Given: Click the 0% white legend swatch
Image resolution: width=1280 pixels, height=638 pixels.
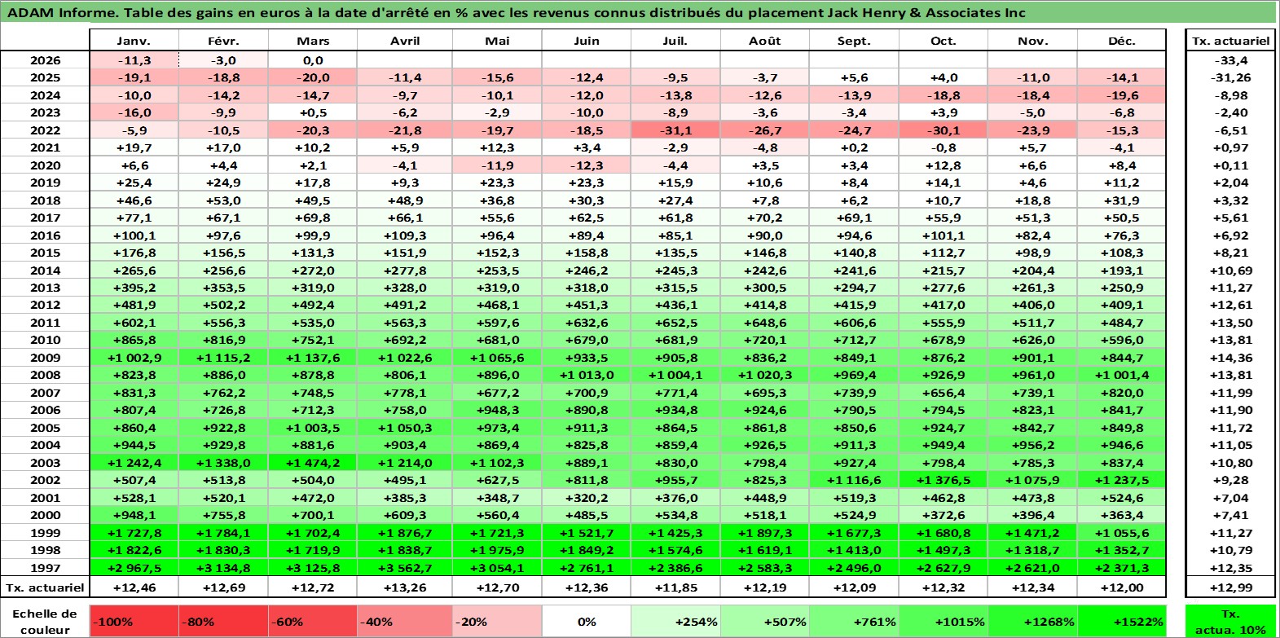Looking at the screenshot, I should pyautogui.click(x=587, y=622).
